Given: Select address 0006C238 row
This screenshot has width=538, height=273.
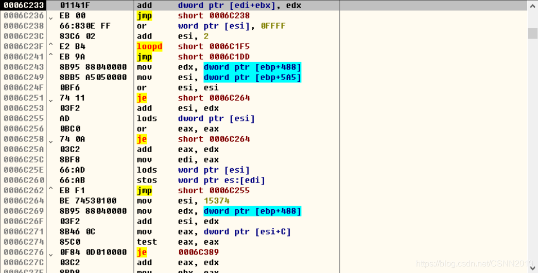Looking at the screenshot, I should [x=23, y=26].
